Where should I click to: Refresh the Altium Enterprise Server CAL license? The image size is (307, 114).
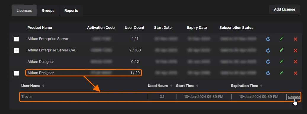pyautogui.click(x=268, y=51)
